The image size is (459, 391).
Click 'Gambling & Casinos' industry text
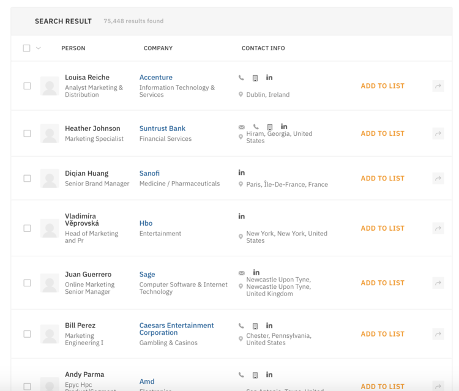pyautogui.click(x=168, y=343)
